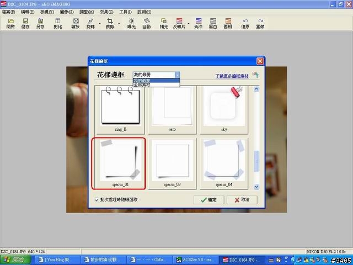Click the 縮放 (resize) toolbar icon
This screenshot has width=353, height=265.
coord(76,23)
